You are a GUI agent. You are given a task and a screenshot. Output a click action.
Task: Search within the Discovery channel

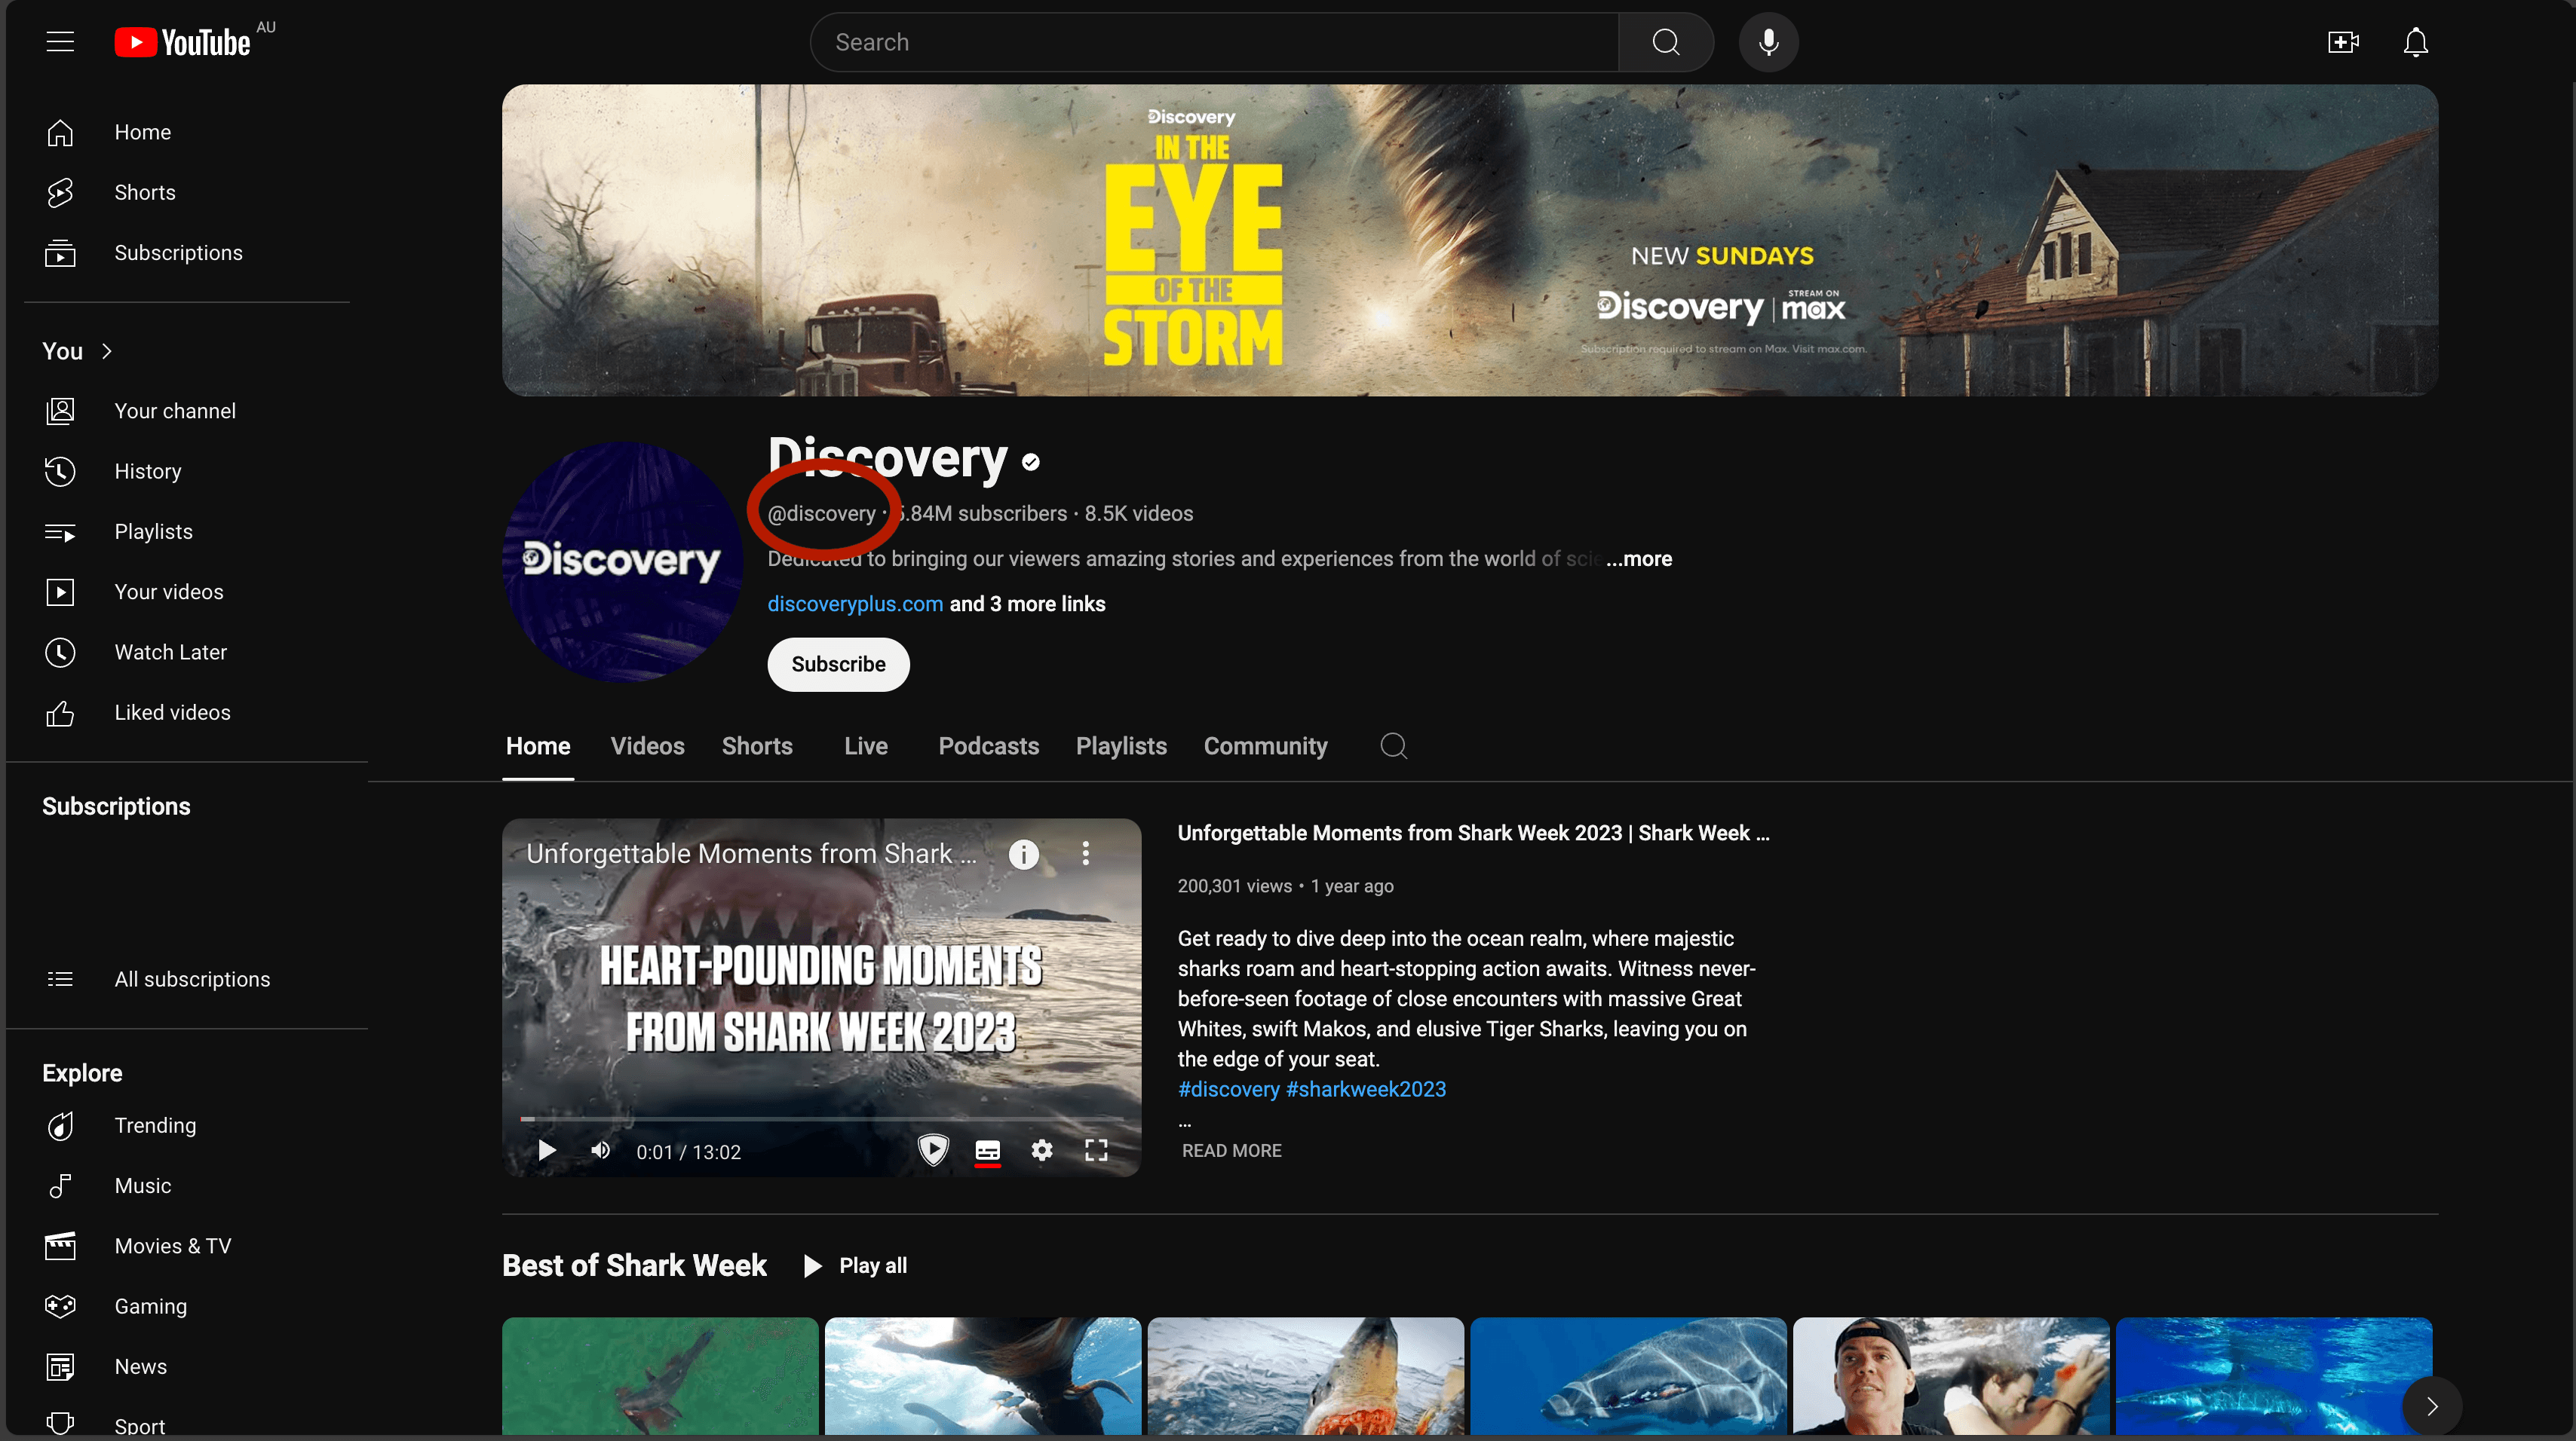1393,745
